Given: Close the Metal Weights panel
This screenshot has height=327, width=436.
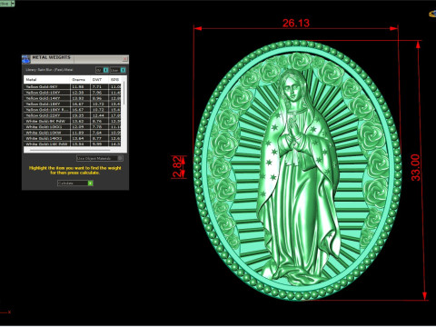Looking at the screenshot, I should point(125,58).
